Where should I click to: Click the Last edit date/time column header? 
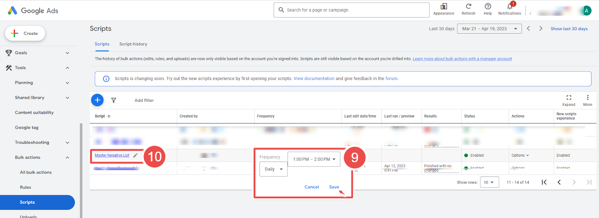[x=360, y=116]
